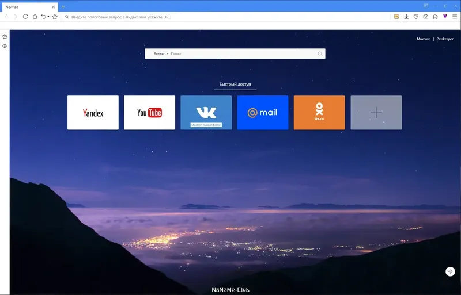
Task: Open extensions puzzle icon
Action: tap(436, 17)
